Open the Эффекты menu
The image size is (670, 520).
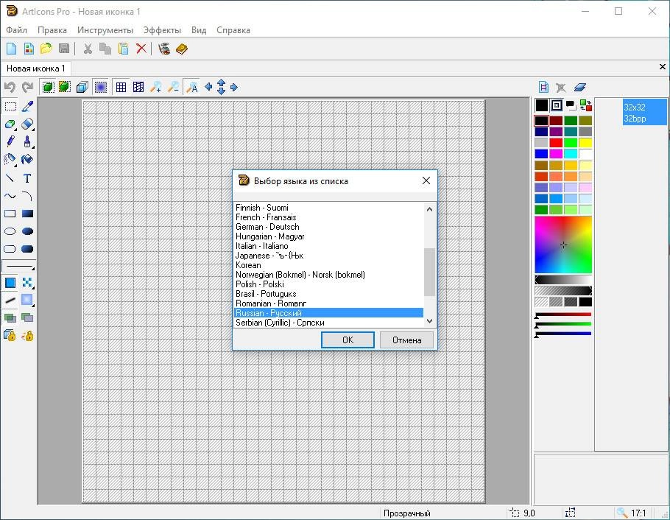point(162,30)
